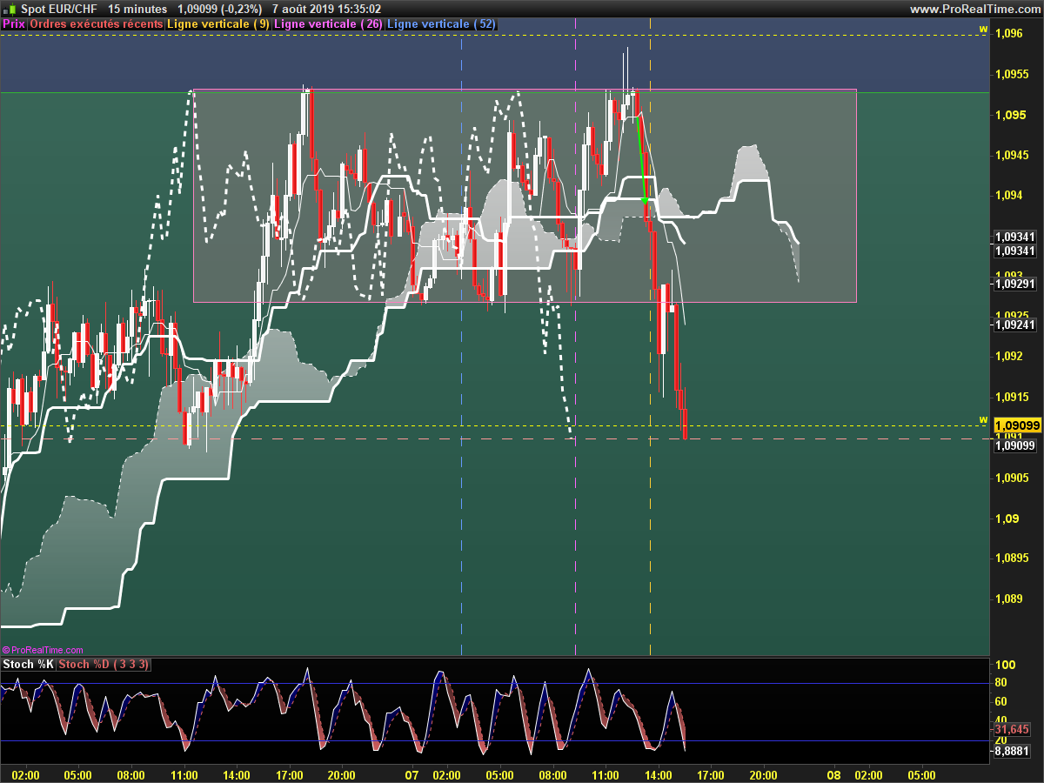Click the 1,0945 price axis label
Screen dimensions: 1044x783
coord(1014,156)
